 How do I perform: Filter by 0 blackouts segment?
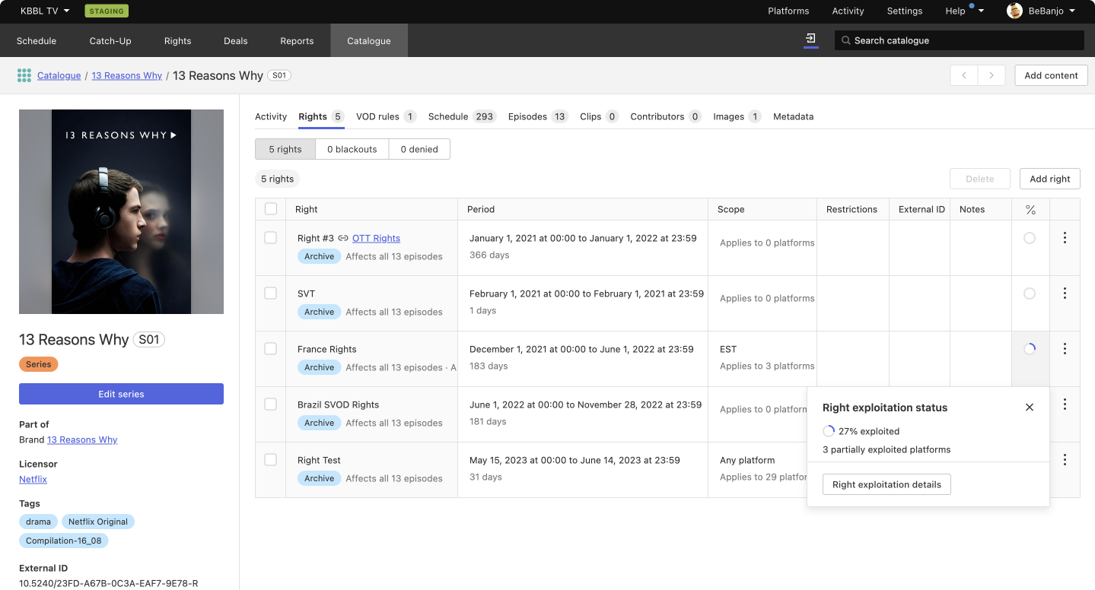point(352,149)
